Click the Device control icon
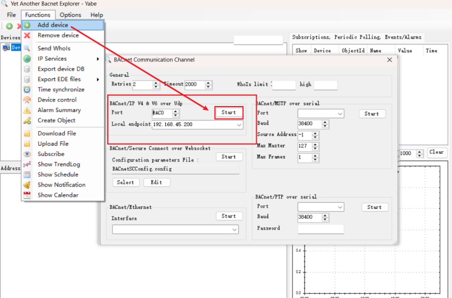The height and width of the screenshot is (298, 452). (x=27, y=100)
